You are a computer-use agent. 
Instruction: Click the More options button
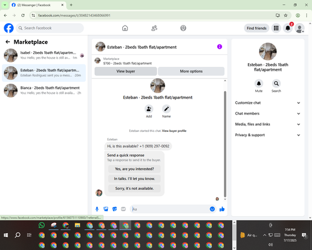[191, 71]
